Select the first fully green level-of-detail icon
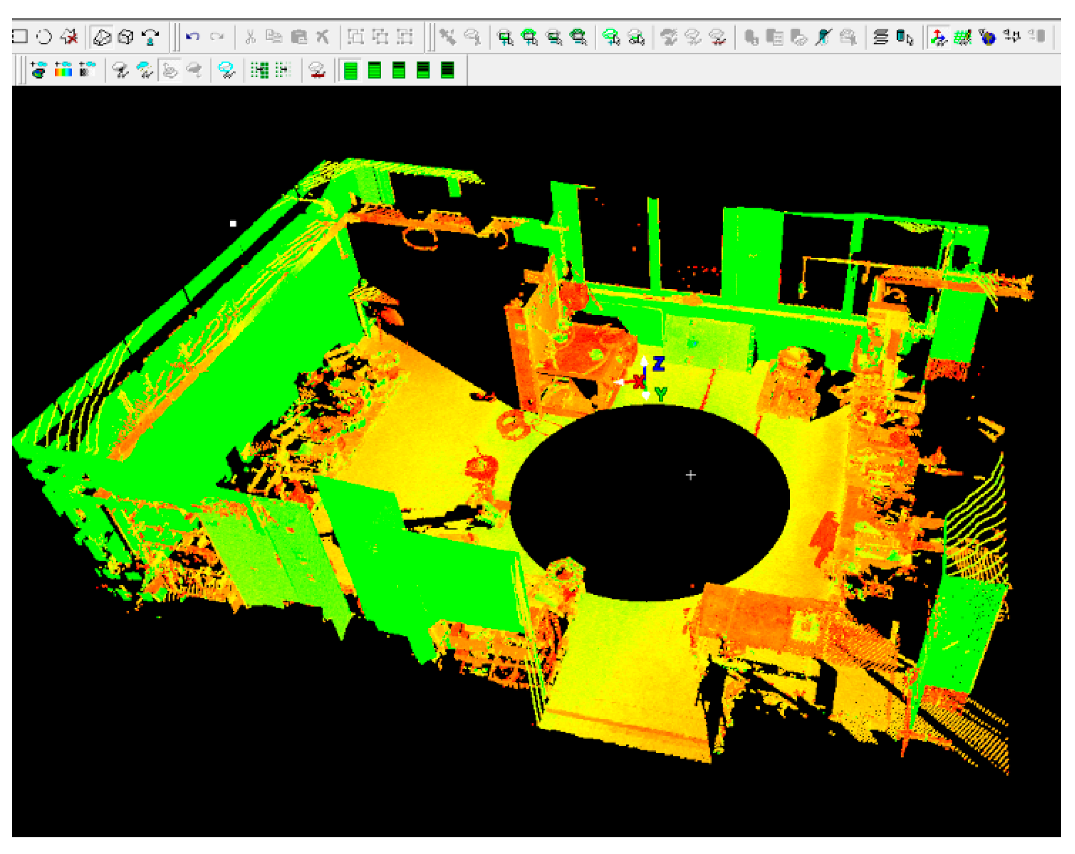The width and height of the screenshot is (1075, 854). point(351,70)
